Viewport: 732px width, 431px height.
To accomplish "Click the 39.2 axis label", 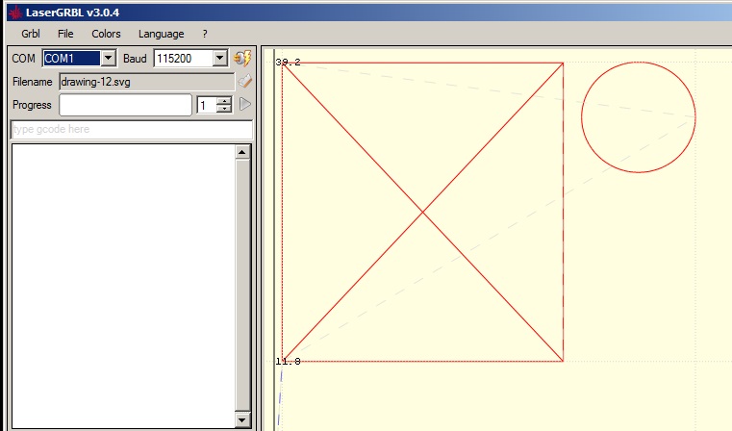I will (288, 63).
